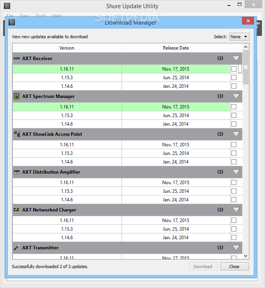Select AXT Receiver Nov. 17, 2015 date cell
The height and width of the screenshot is (288, 265).
176,69
